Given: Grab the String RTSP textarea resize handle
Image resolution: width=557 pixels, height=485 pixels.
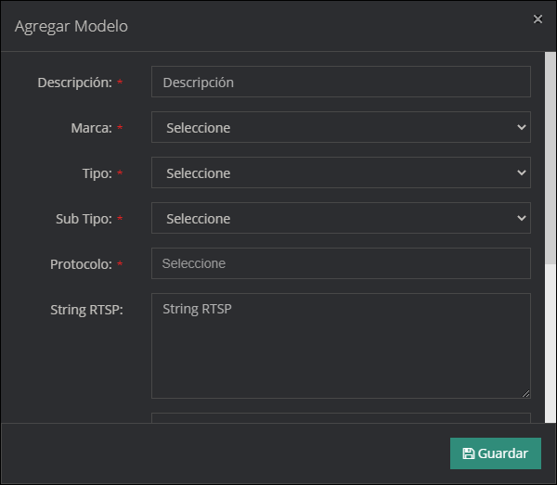Looking at the screenshot, I should 525,393.
